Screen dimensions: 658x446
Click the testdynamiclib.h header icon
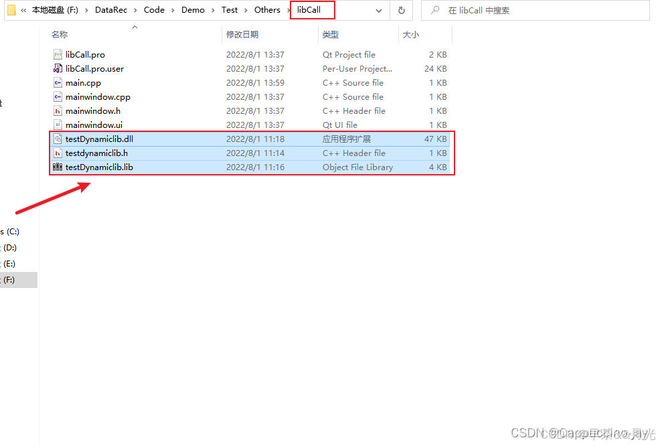click(58, 153)
